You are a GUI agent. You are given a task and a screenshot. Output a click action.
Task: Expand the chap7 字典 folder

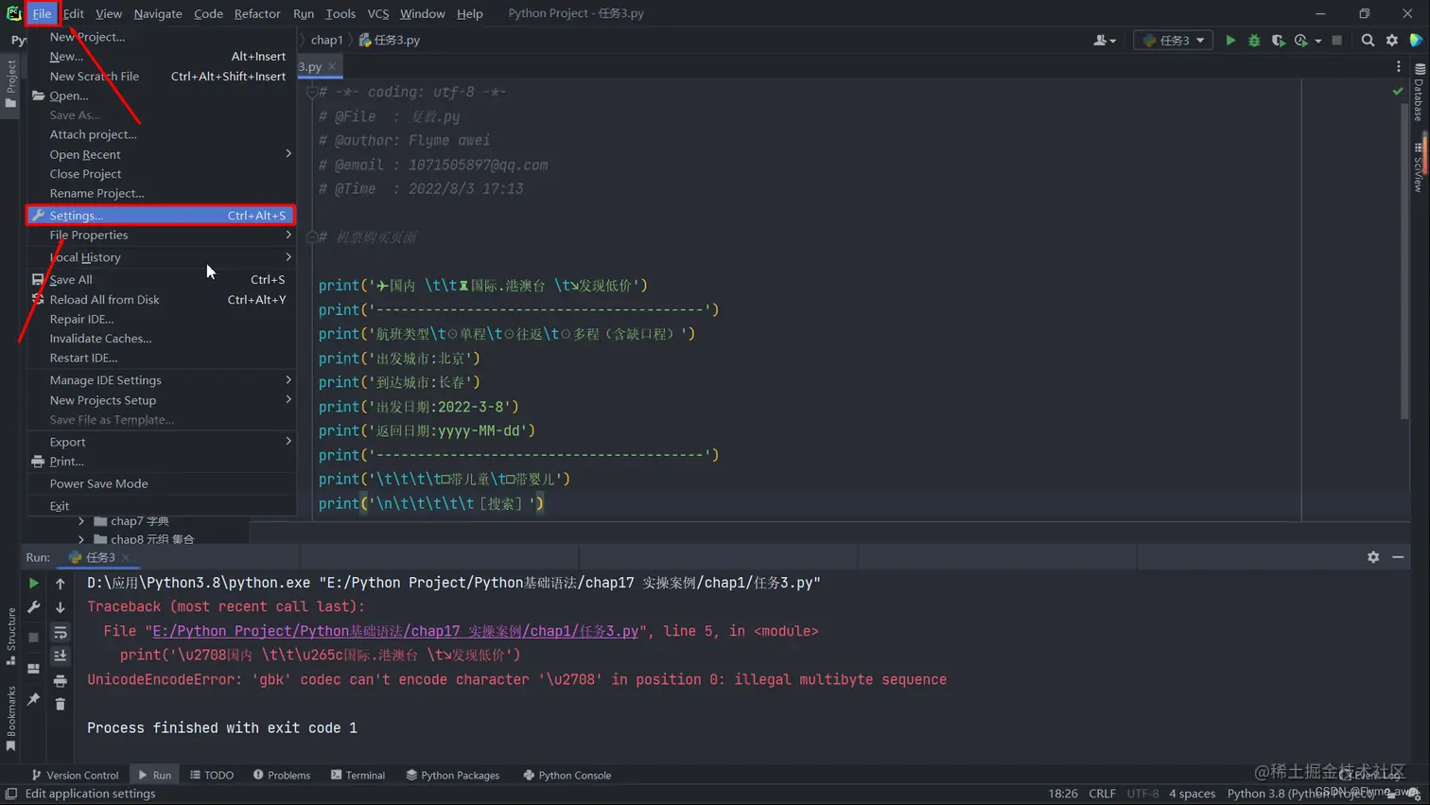(x=81, y=521)
